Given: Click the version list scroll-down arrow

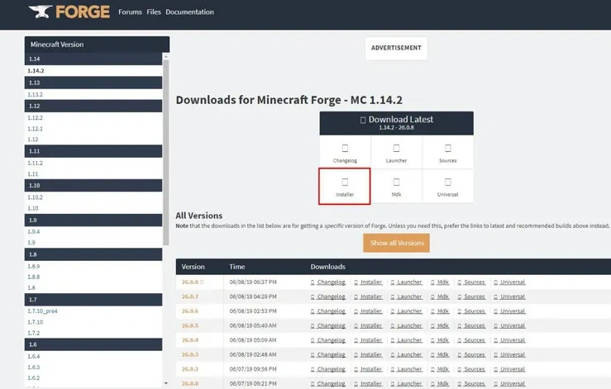Looking at the screenshot, I should click(x=166, y=383).
